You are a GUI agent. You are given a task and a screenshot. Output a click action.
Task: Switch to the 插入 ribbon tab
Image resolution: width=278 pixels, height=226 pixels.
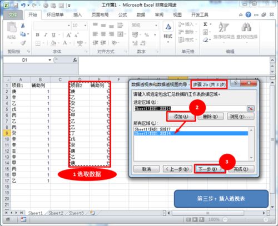tap(77, 14)
